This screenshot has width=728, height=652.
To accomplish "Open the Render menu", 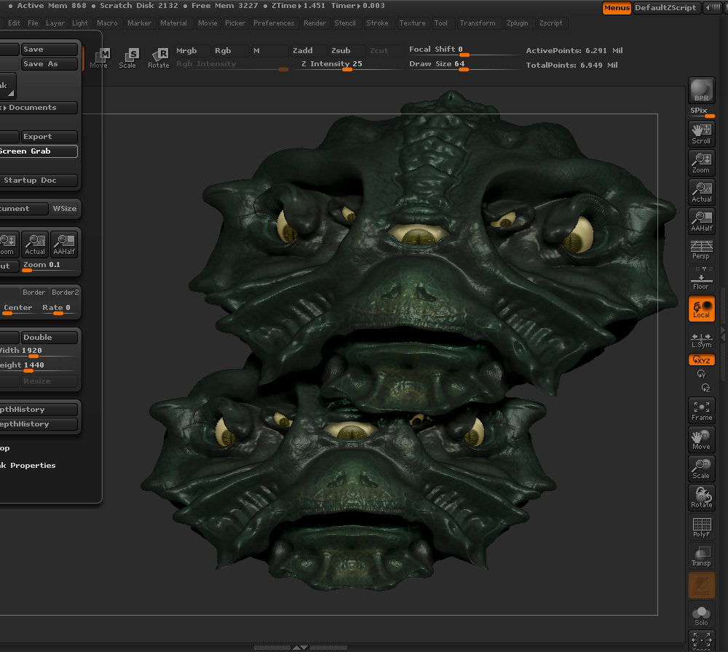I will [x=314, y=23].
